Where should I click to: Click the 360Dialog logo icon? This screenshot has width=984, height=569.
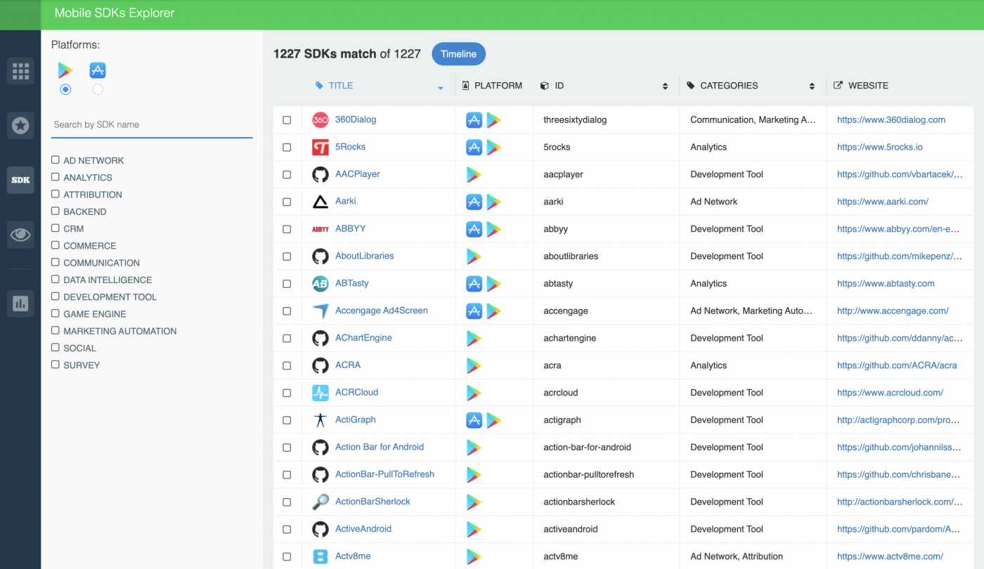(321, 120)
